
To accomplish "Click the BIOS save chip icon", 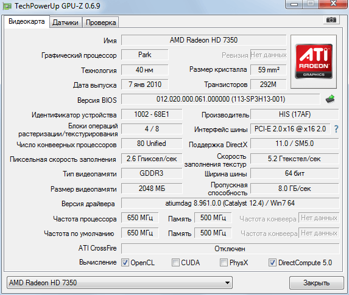I will pos(330,99).
